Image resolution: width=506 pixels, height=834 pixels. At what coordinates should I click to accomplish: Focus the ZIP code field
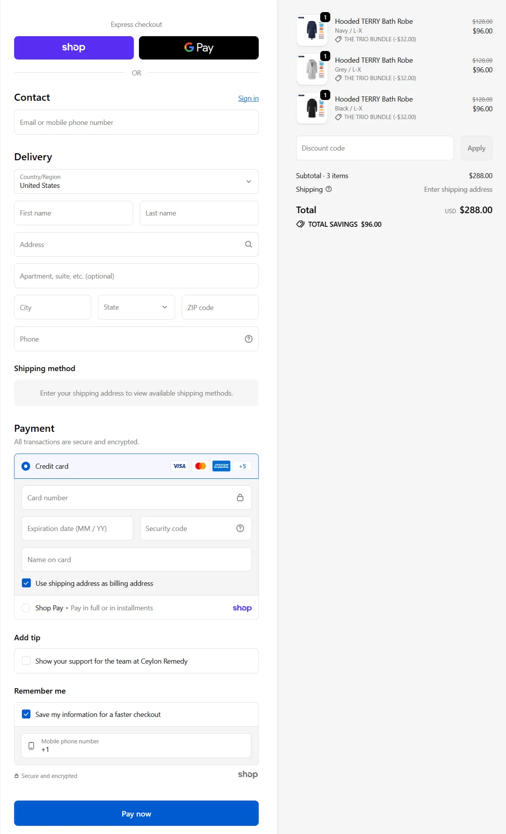pos(220,307)
